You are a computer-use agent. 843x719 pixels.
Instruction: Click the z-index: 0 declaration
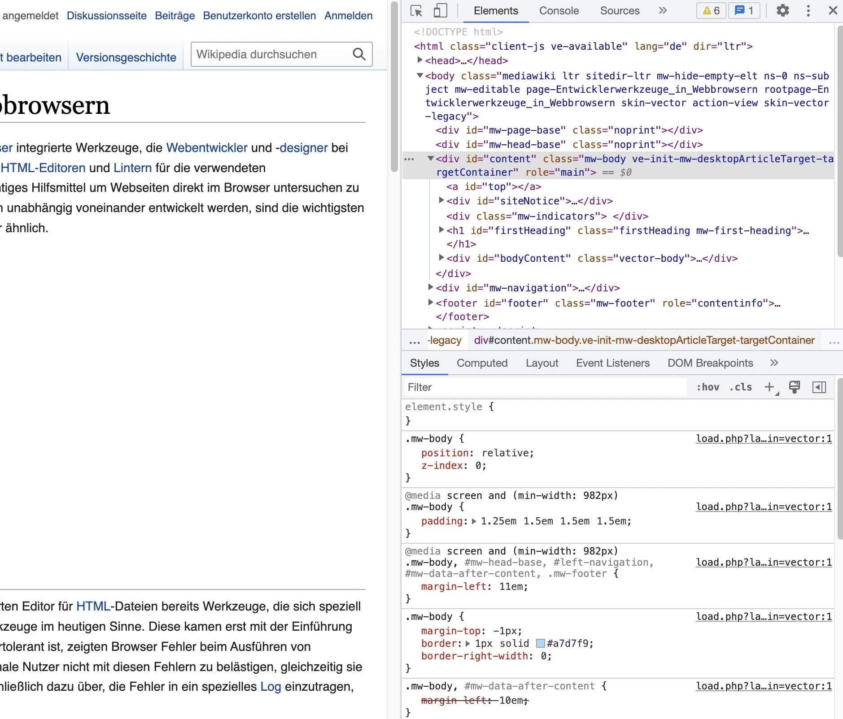[454, 465]
